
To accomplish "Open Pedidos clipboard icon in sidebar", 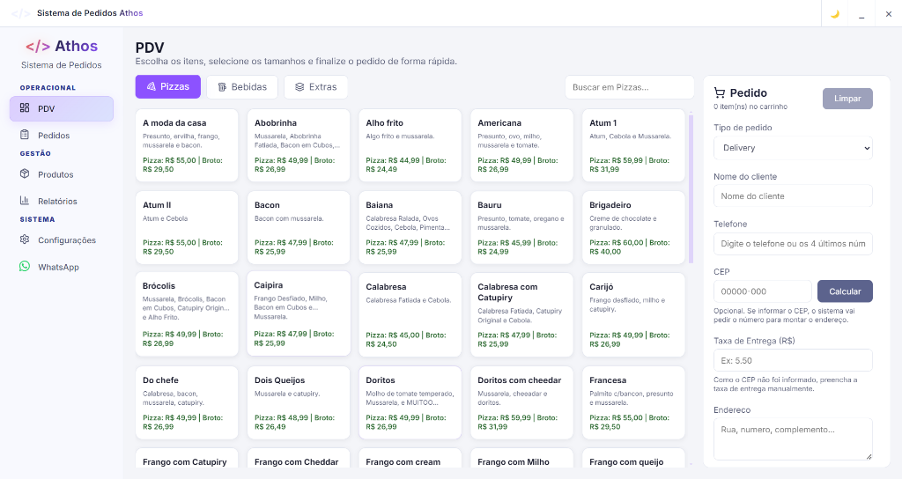I will (x=24, y=135).
